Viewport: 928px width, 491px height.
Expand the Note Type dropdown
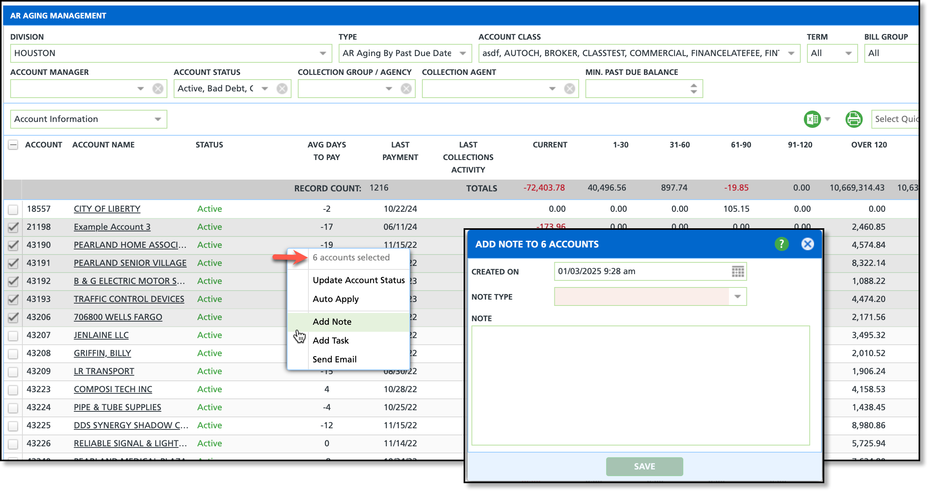pyautogui.click(x=737, y=296)
